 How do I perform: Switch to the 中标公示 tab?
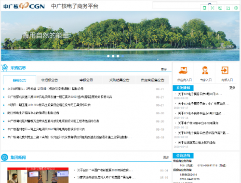pos(86,80)
